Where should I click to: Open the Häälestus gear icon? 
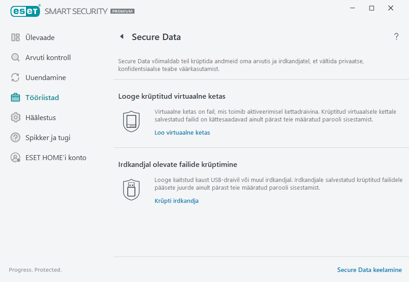(15, 117)
